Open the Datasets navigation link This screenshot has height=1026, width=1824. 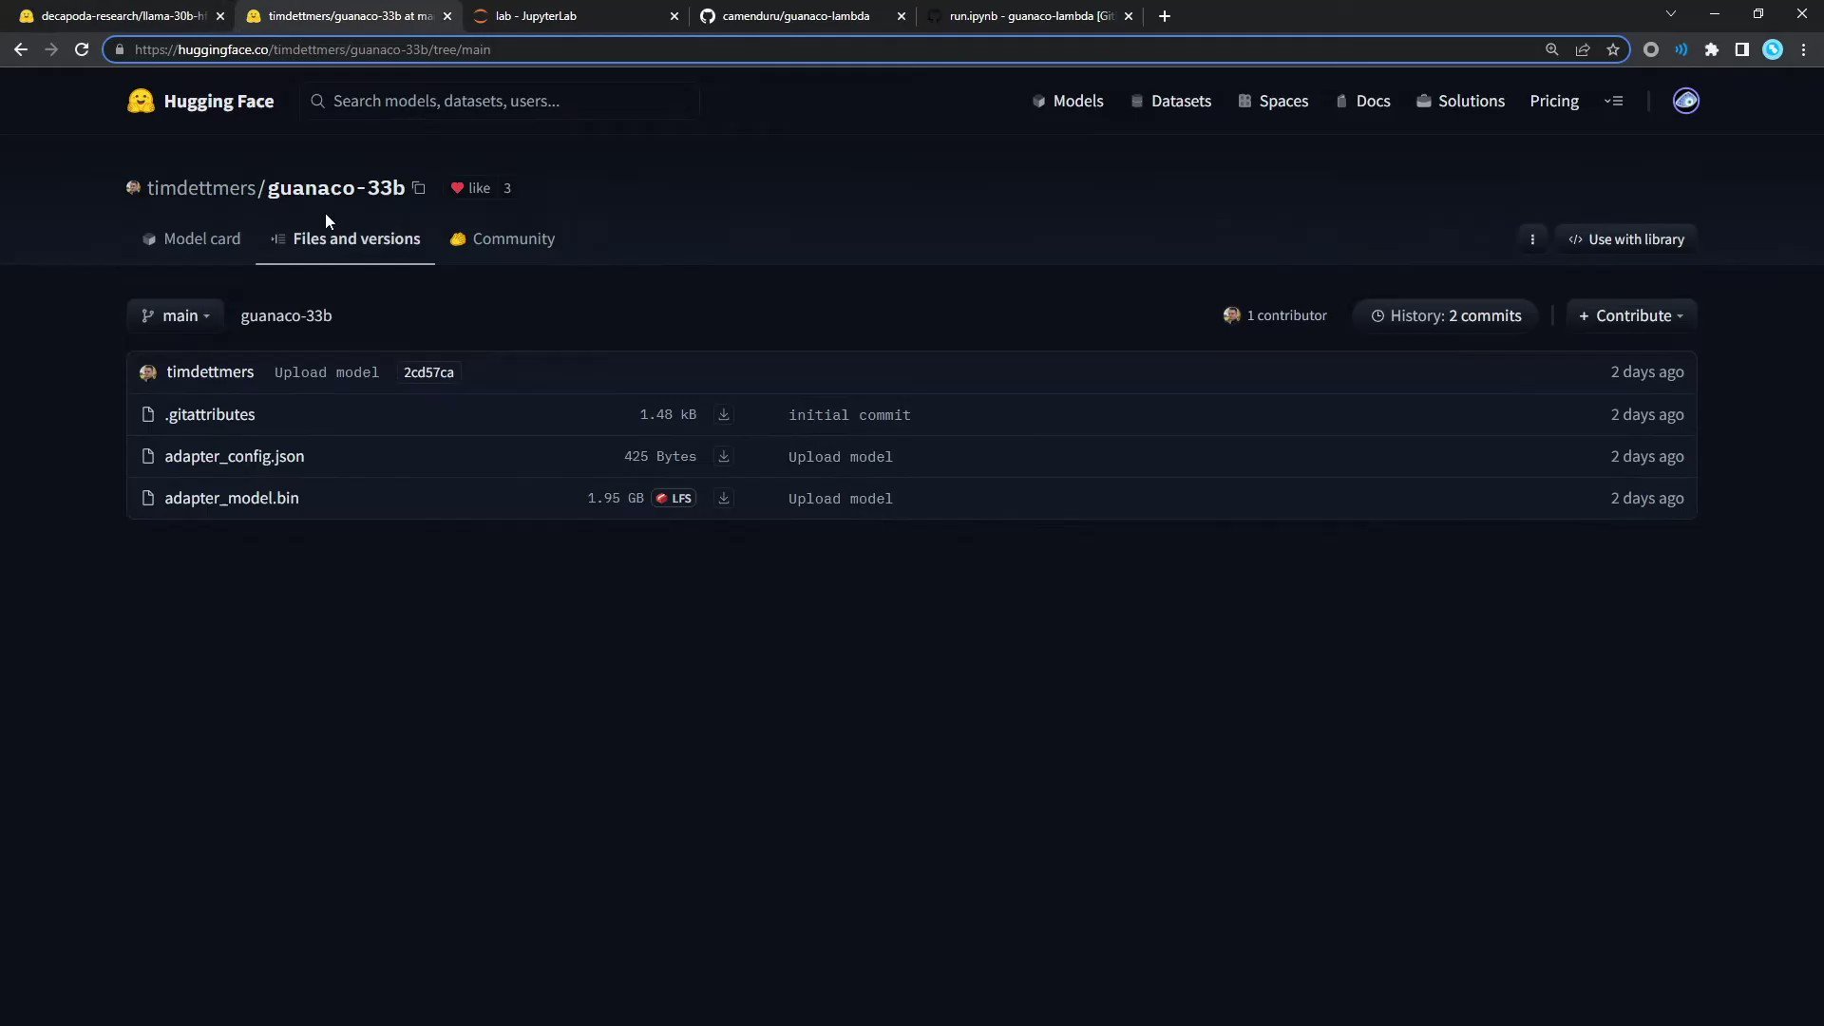(1170, 101)
